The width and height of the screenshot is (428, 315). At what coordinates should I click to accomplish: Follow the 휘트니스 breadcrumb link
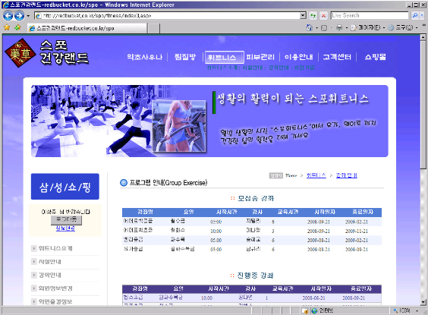(316, 175)
